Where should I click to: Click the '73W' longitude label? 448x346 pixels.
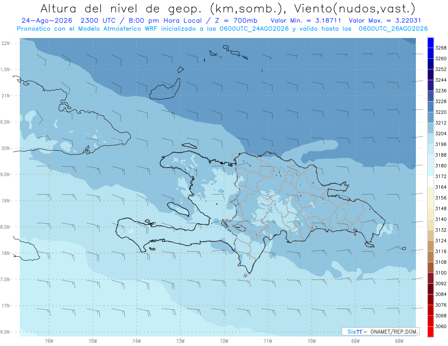point(180,341)
